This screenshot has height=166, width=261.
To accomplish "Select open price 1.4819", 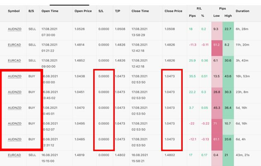I will 79,155.
